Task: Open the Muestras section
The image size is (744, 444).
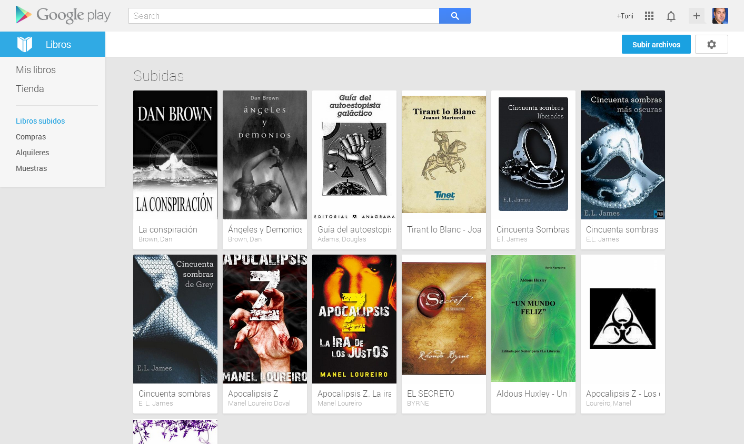Action: coord(32,168)
